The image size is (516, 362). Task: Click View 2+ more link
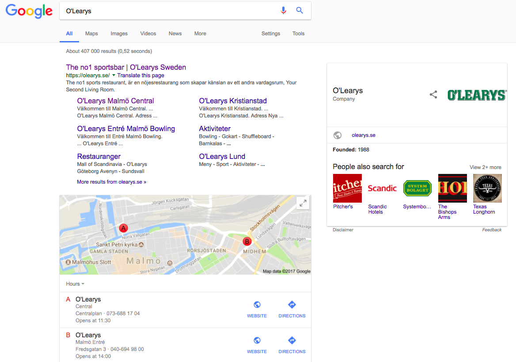pyautogui.click(x=486, y=167)
